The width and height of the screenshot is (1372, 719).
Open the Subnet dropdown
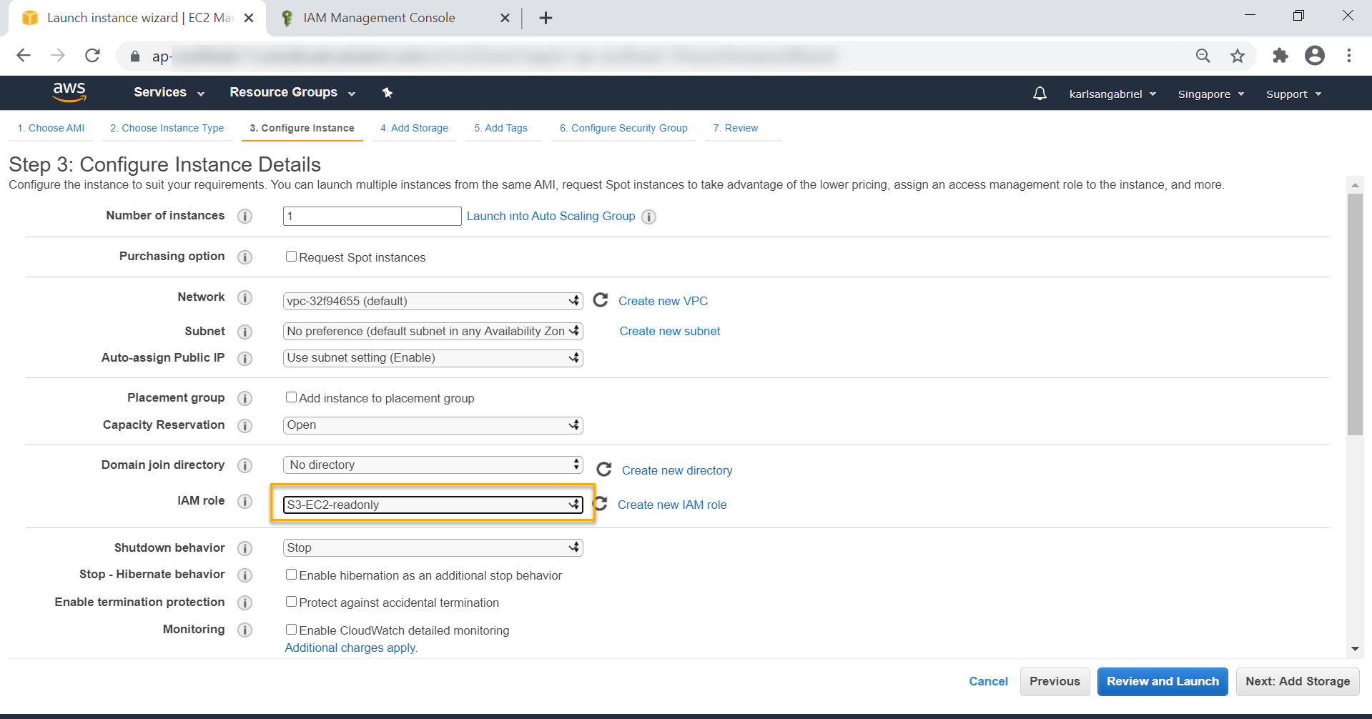click(x=433, y=331)
